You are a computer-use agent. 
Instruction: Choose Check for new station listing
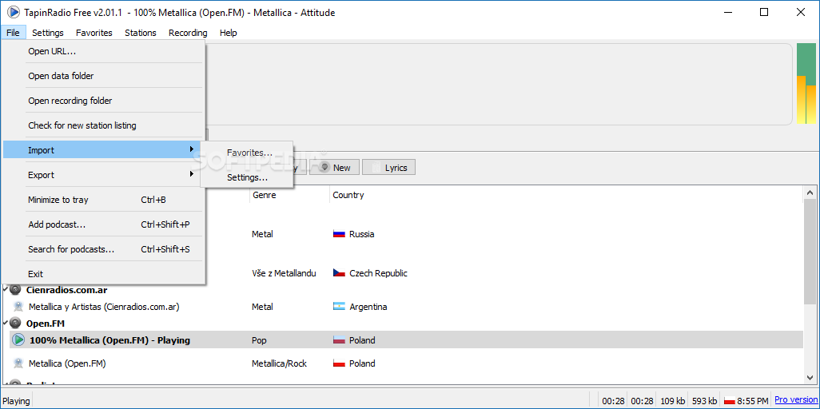103,125
